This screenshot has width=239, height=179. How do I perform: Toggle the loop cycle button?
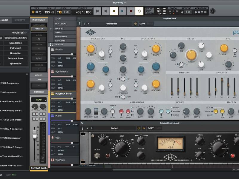(x=139, y=11)
